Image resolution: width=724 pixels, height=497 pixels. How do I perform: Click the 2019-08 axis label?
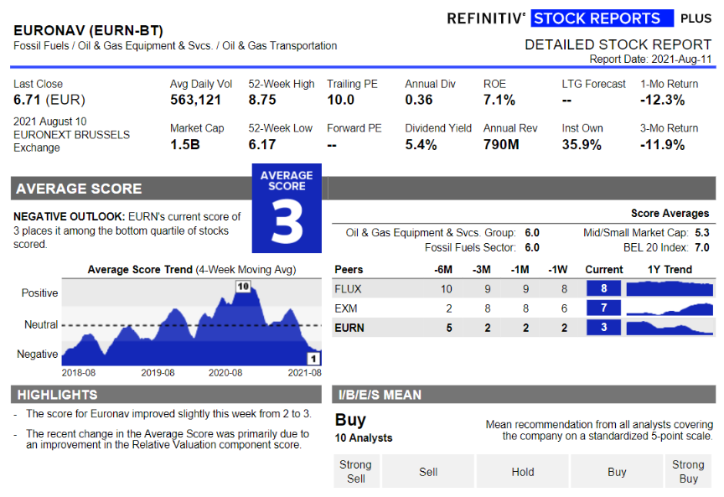(158, 373)
